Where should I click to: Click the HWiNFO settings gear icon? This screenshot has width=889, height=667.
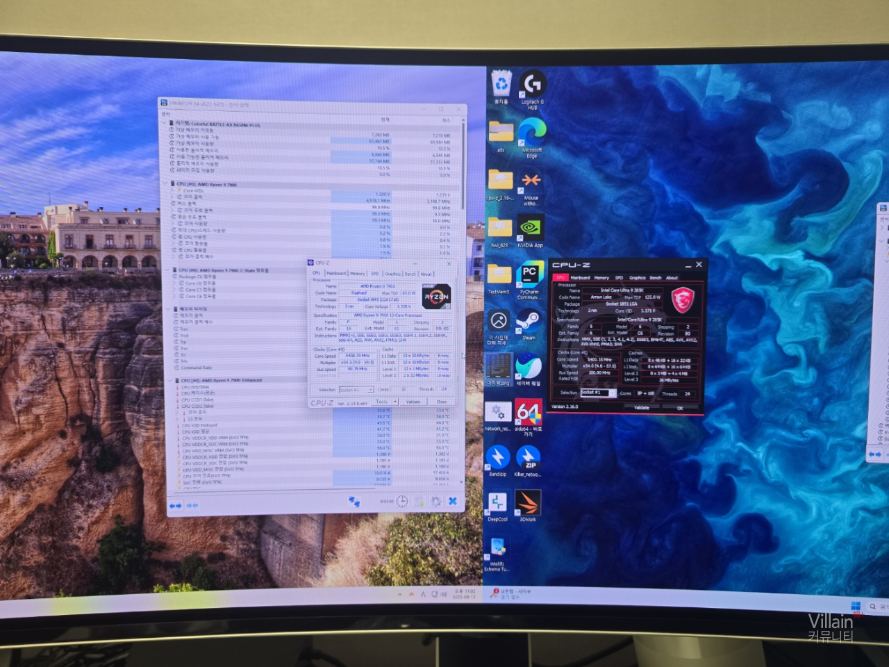click(436, 501)
